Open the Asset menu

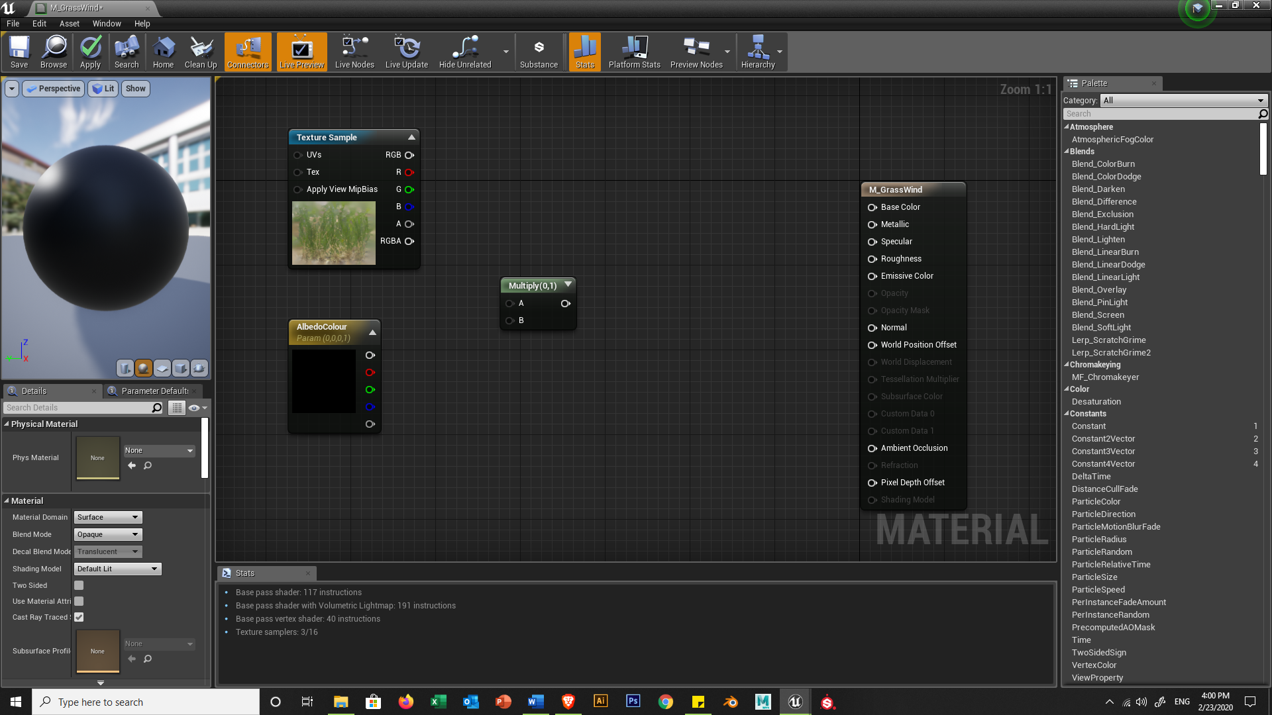point(69,23)
